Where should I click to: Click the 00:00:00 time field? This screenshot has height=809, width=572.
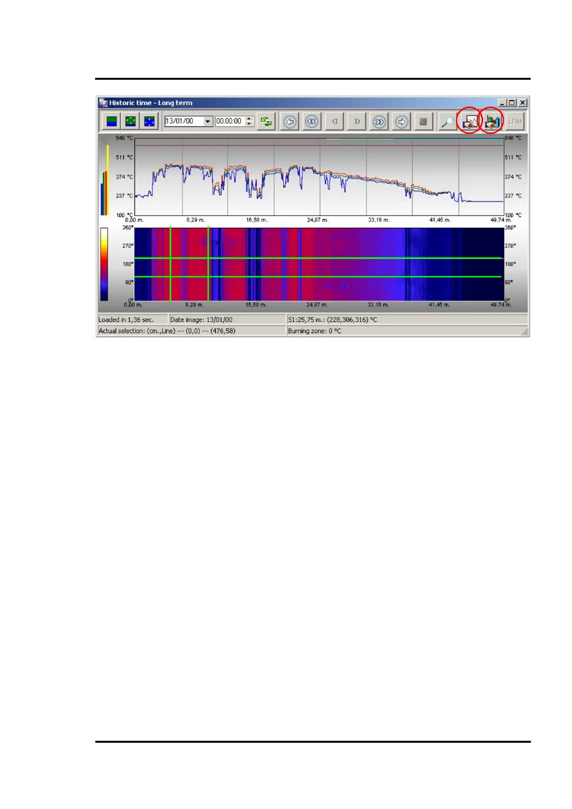[229, 122]
